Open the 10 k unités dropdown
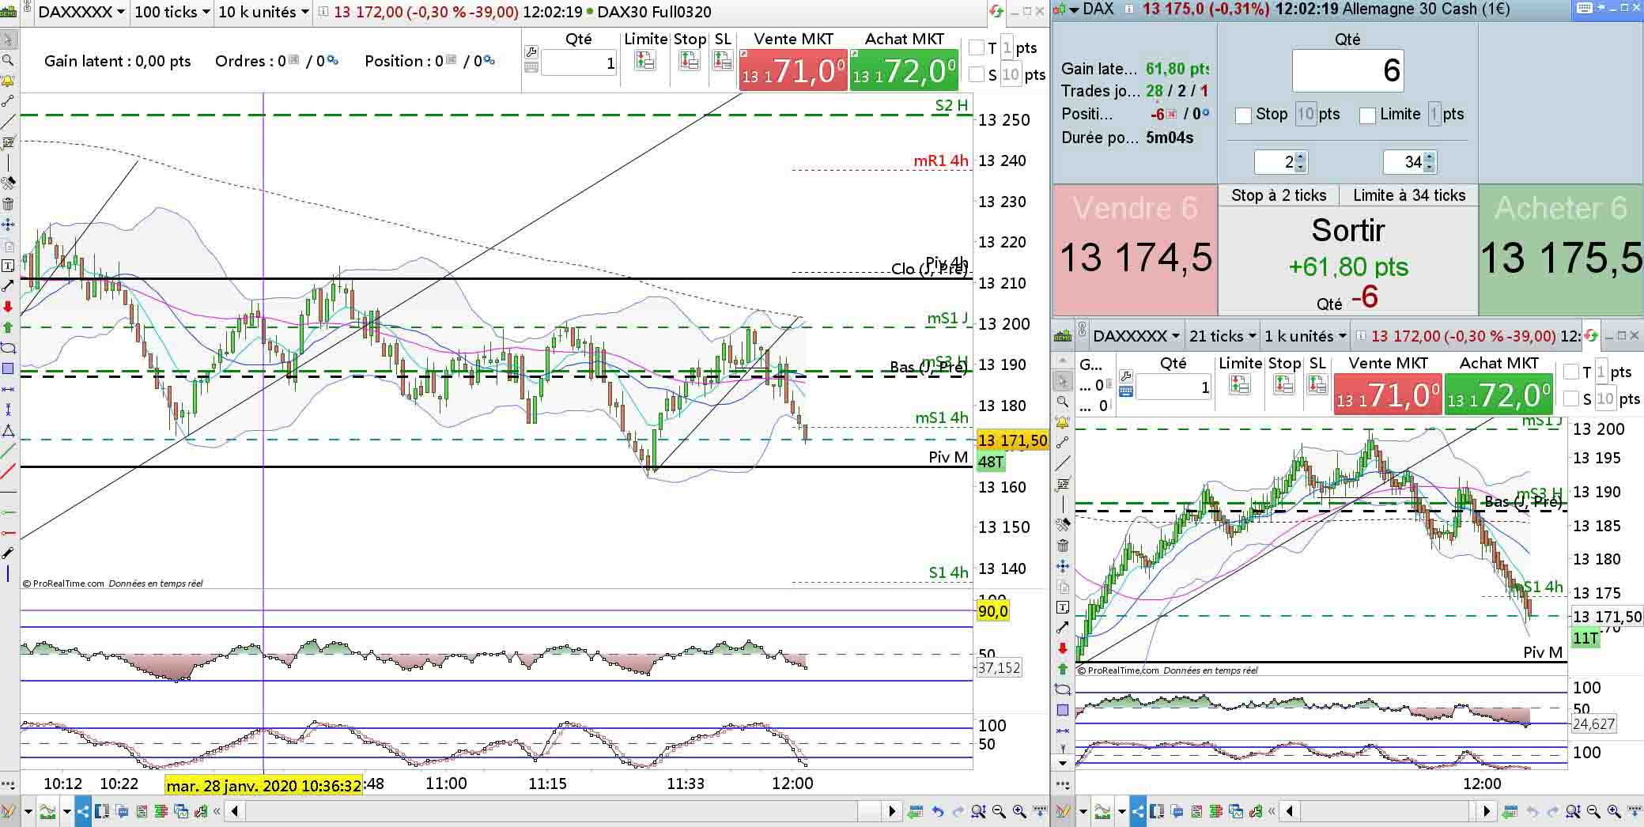The image size is (1644, 827). 263,12
